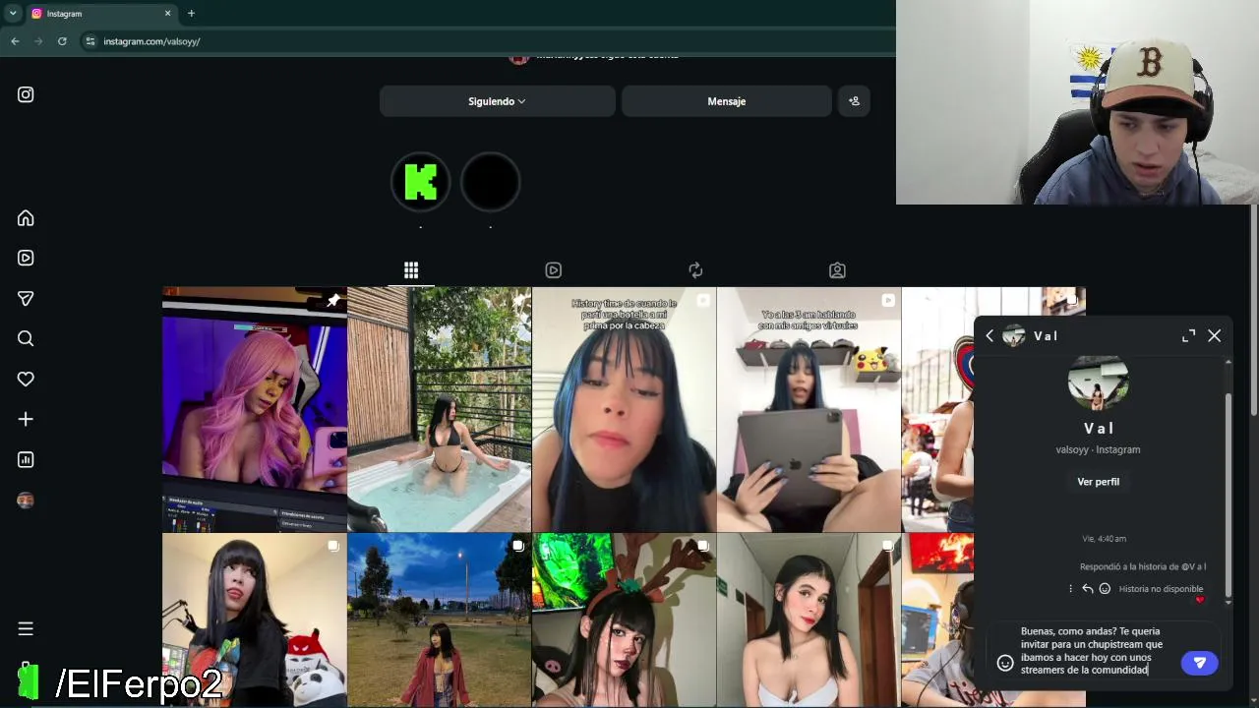This screenshot has height=708, width=1259.
Task: Go to the Home feed icon
Action: (x=26, y=218)
